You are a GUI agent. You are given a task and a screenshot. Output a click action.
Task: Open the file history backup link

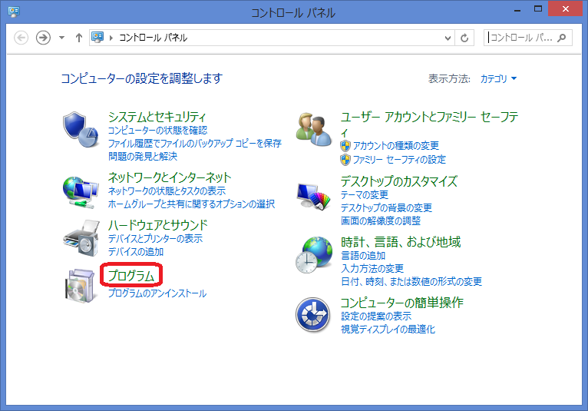click(x=195, y=144)
